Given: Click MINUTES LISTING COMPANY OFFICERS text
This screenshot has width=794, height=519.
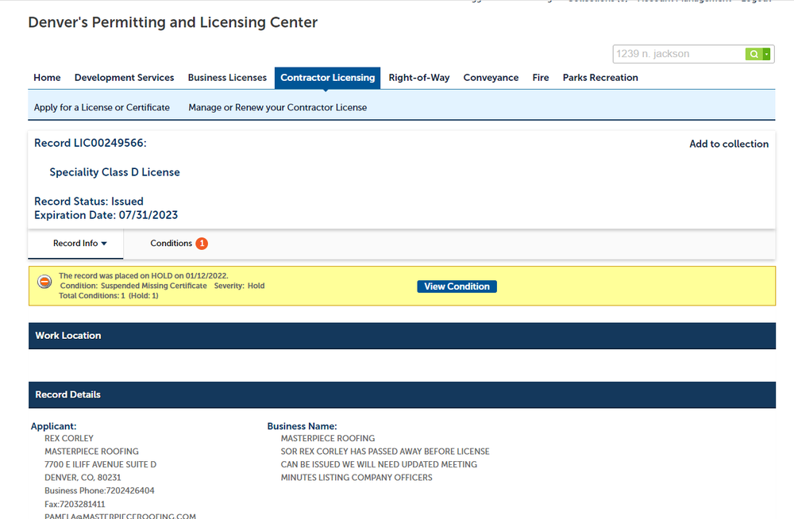Looking at the screenshot, I should [x=357, y=478].
